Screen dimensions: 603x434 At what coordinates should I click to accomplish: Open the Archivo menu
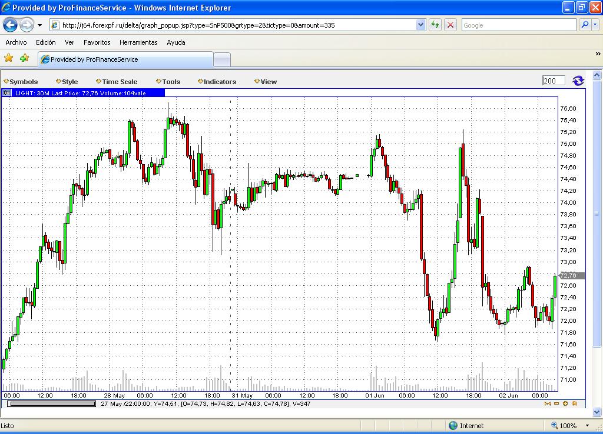(16, 42)
